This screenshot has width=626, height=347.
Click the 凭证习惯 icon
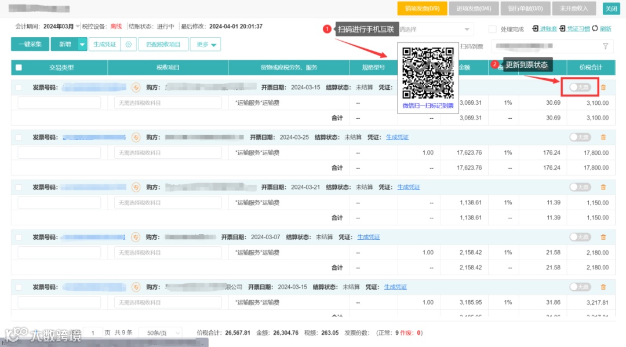click(562, 29)
